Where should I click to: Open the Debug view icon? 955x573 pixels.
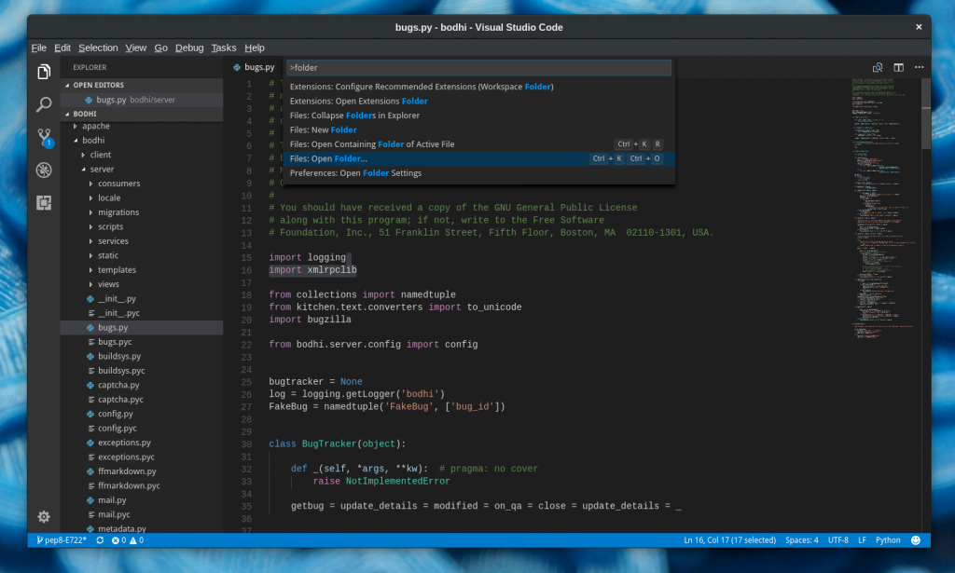tap(43, 170)
